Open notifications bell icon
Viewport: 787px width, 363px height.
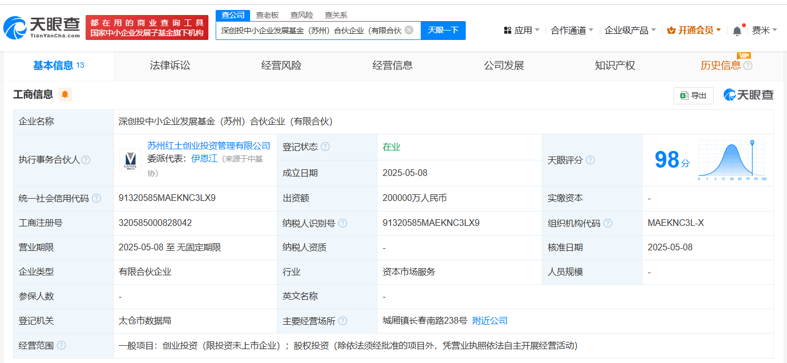[737, 31]
